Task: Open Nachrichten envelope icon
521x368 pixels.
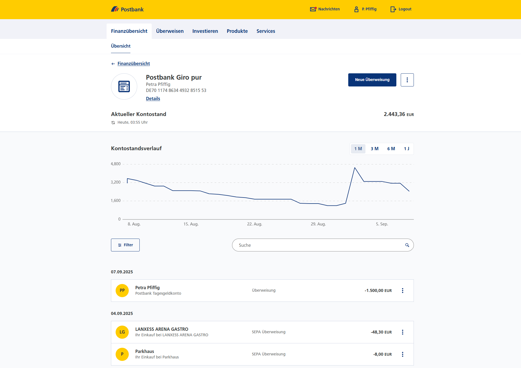Action: tap(313, 9)
